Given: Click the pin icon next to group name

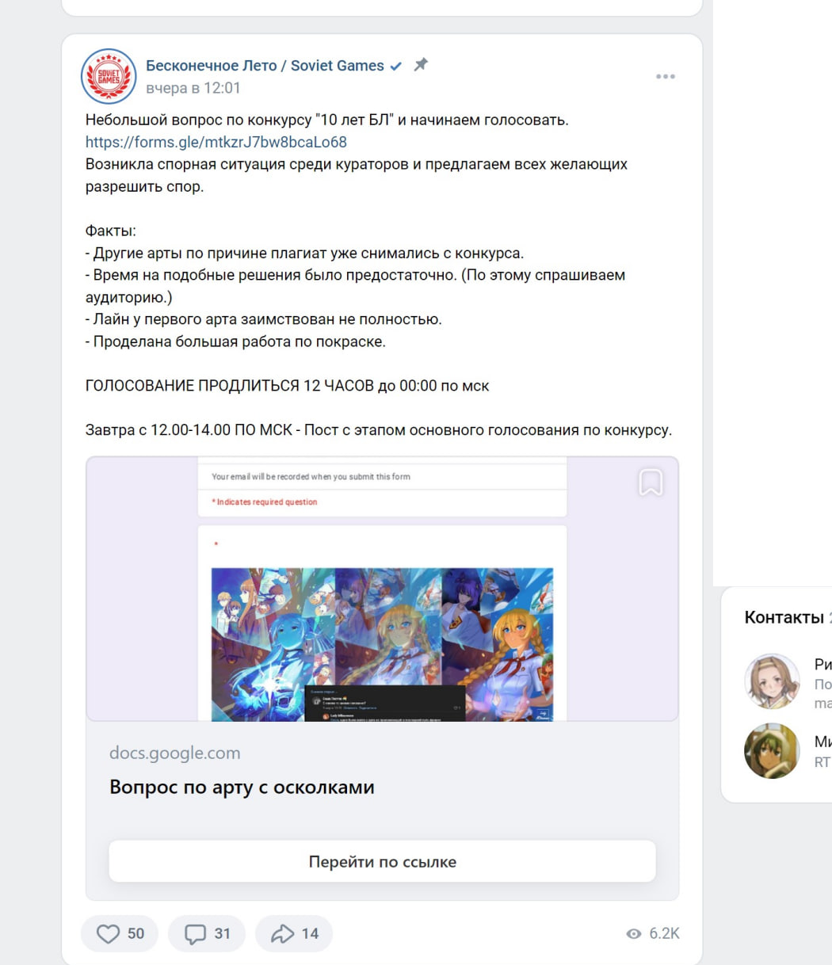Looking at the screenshot, I should (x=421, y=65).
